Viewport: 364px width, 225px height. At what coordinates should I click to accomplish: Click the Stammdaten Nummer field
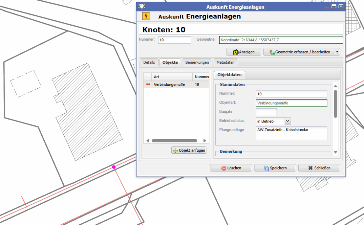coord(291,94)
